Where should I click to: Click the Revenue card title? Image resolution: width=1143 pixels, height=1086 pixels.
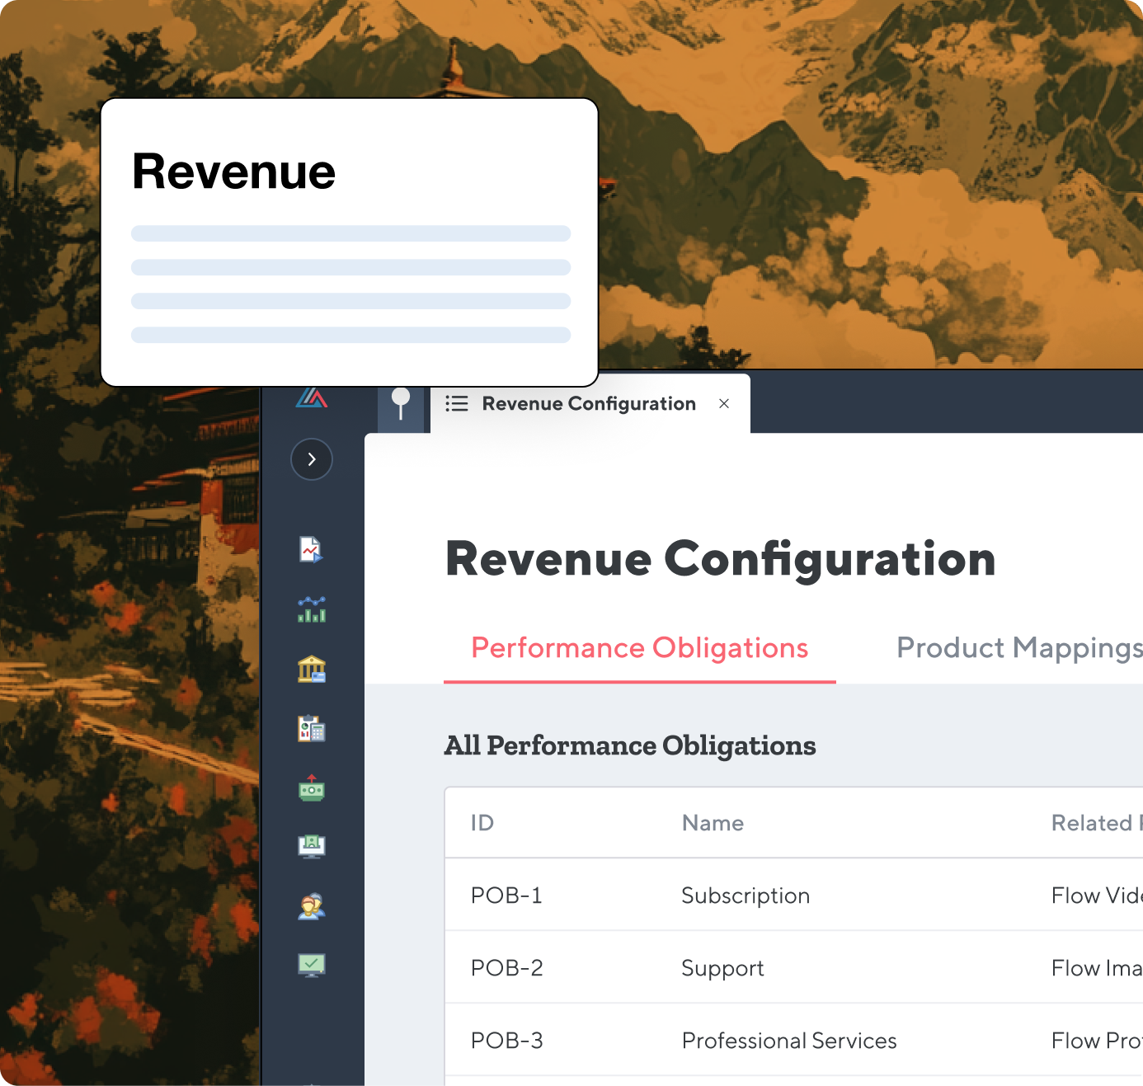(x=234, y=172)
